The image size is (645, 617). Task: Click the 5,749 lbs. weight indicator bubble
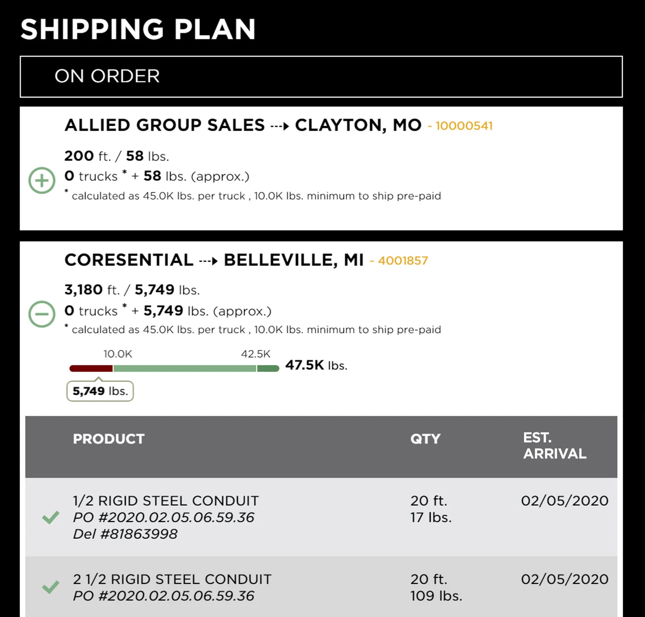tap(100, 391)
